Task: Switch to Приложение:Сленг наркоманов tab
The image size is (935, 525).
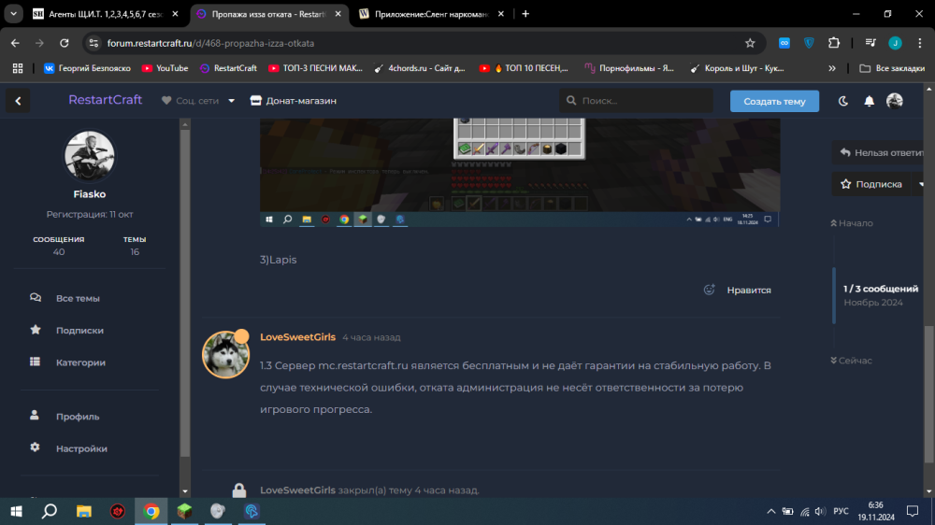Action: [430, 14]
